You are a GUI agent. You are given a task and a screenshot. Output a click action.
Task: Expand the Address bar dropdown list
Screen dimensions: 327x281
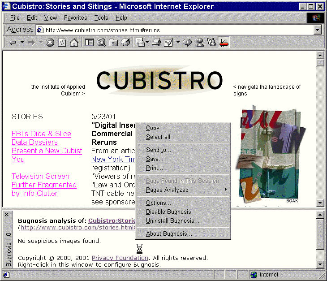pyautogui.click(x=318, y=30)
